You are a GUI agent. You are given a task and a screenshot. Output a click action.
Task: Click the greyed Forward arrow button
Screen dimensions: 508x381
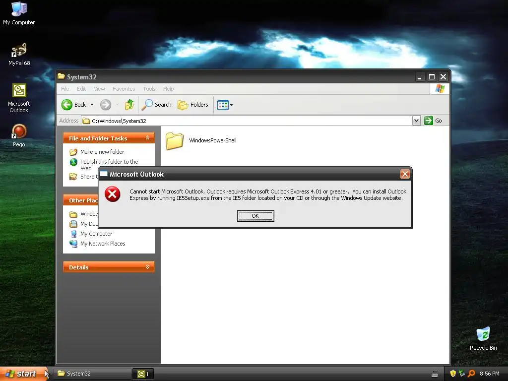[106, 105]
